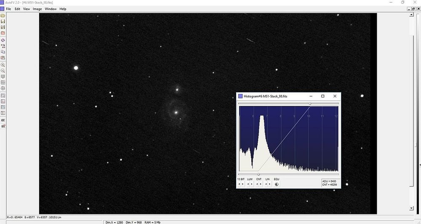421x224 pixels.
Task: Click the batch convert icon below refresh
Action: click(x=3, y=46)
